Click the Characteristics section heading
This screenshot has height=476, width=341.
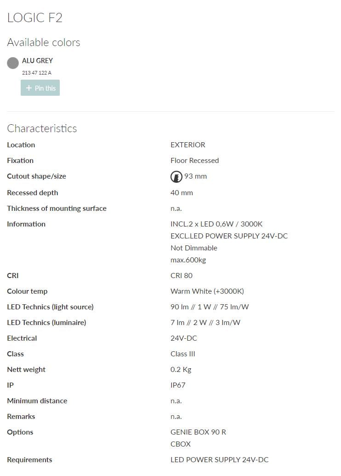(x=42, y=128)
